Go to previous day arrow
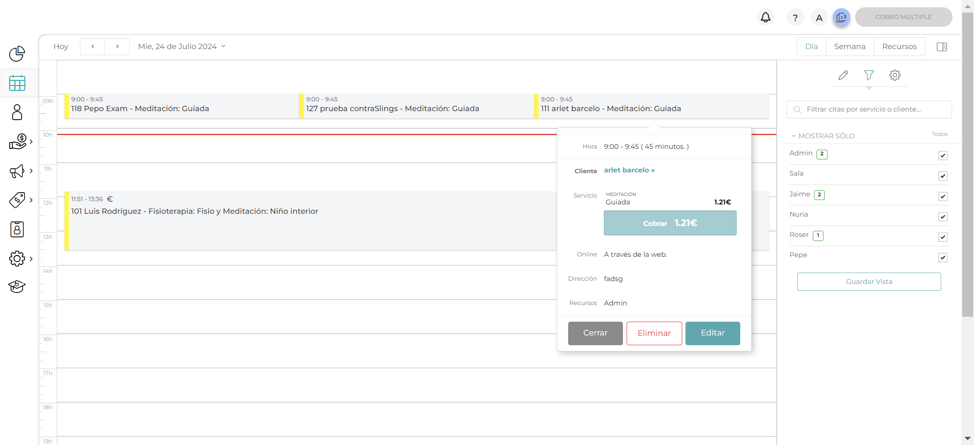The image size is (974, 445). pos(93,47)
